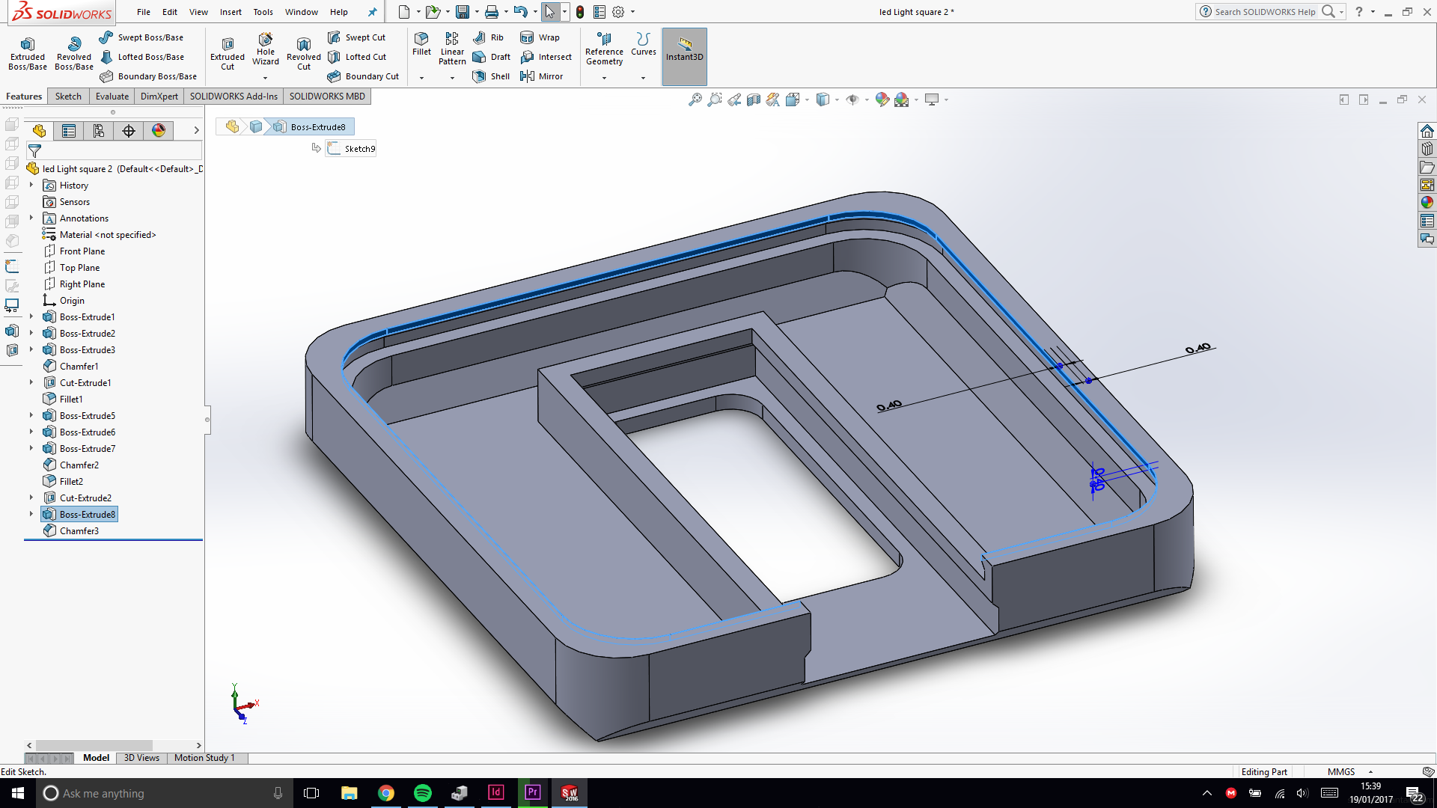1437x808 pixels.
Task: Click the Extruded Boss/Base tool
Action: 28,54
